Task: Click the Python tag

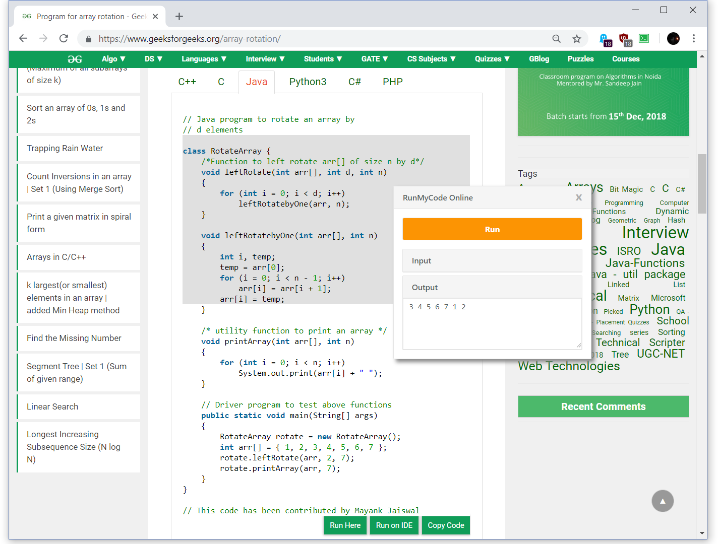Action: pyautogui.click(x=649, y=309)
